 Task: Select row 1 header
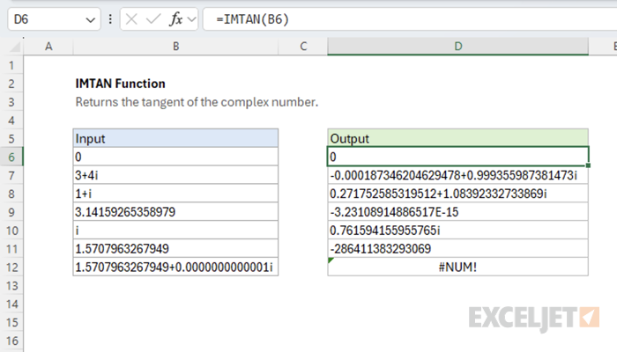coord(11,65)
